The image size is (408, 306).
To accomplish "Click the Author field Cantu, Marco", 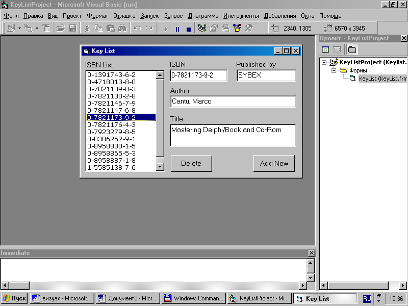I will click(233, 101).
